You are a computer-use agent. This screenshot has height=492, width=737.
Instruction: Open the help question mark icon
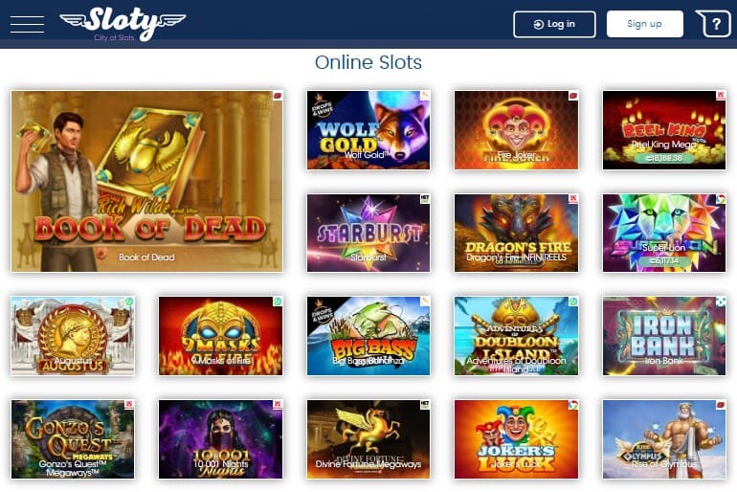713,24
